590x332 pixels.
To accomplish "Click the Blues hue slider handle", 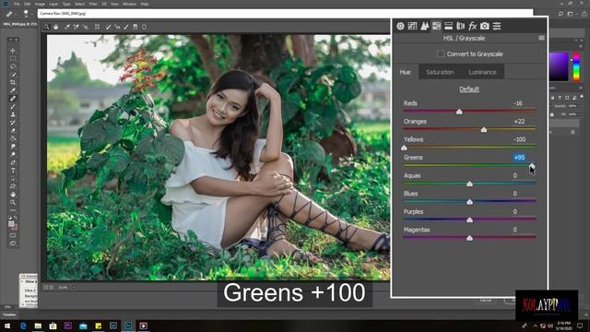I will pos(469,202).
